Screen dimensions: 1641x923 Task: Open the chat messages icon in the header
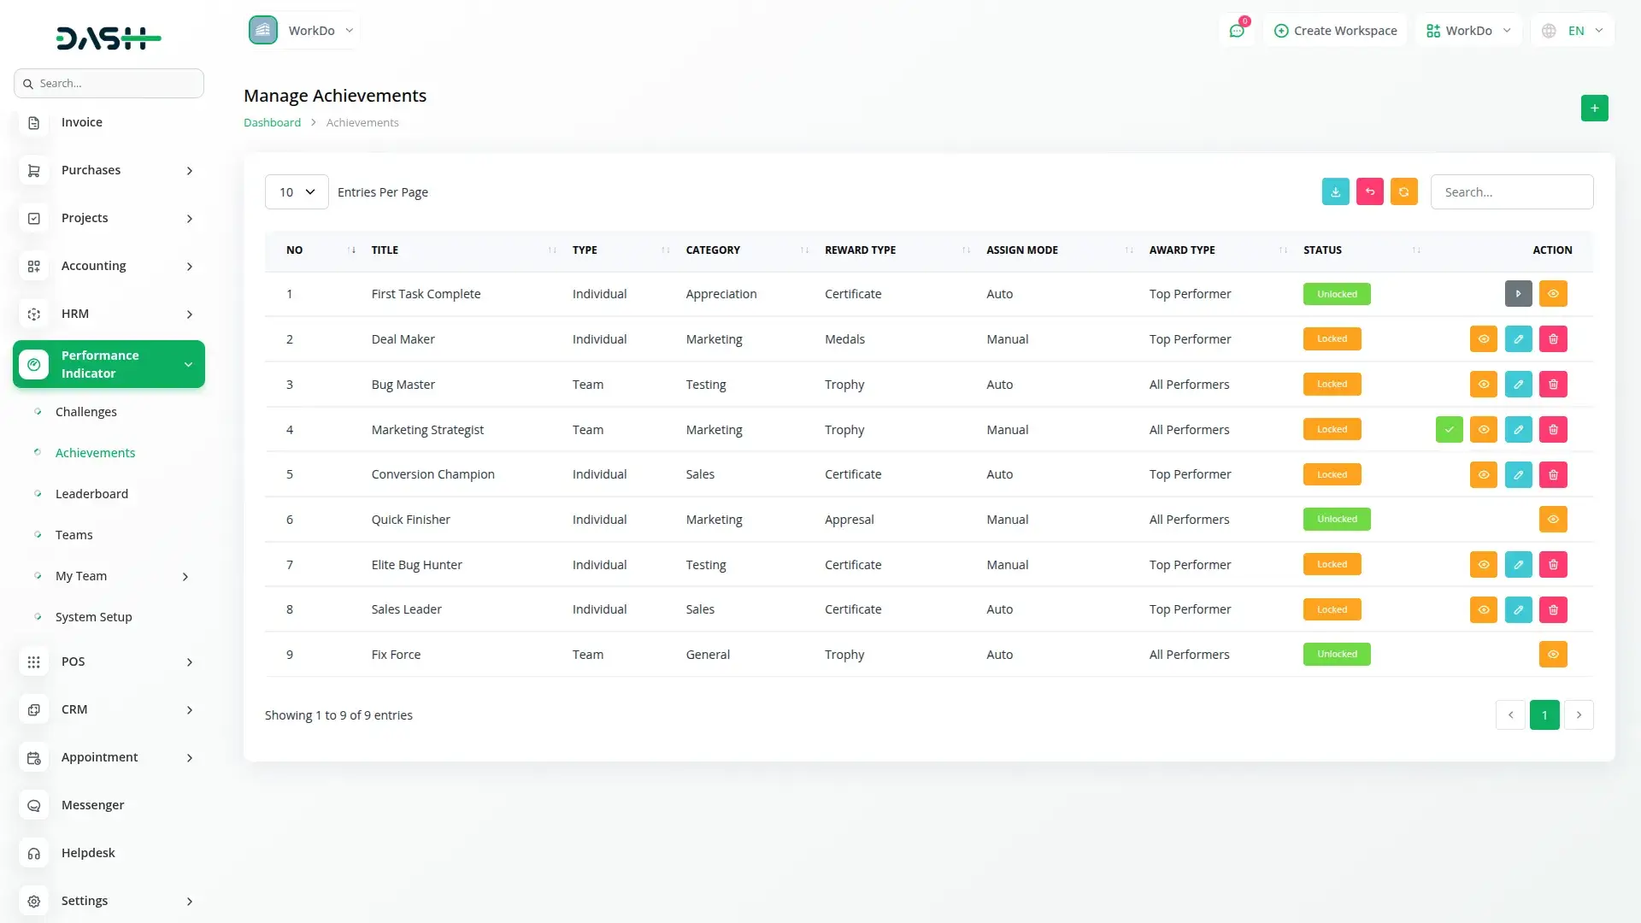pos(1237,31)
